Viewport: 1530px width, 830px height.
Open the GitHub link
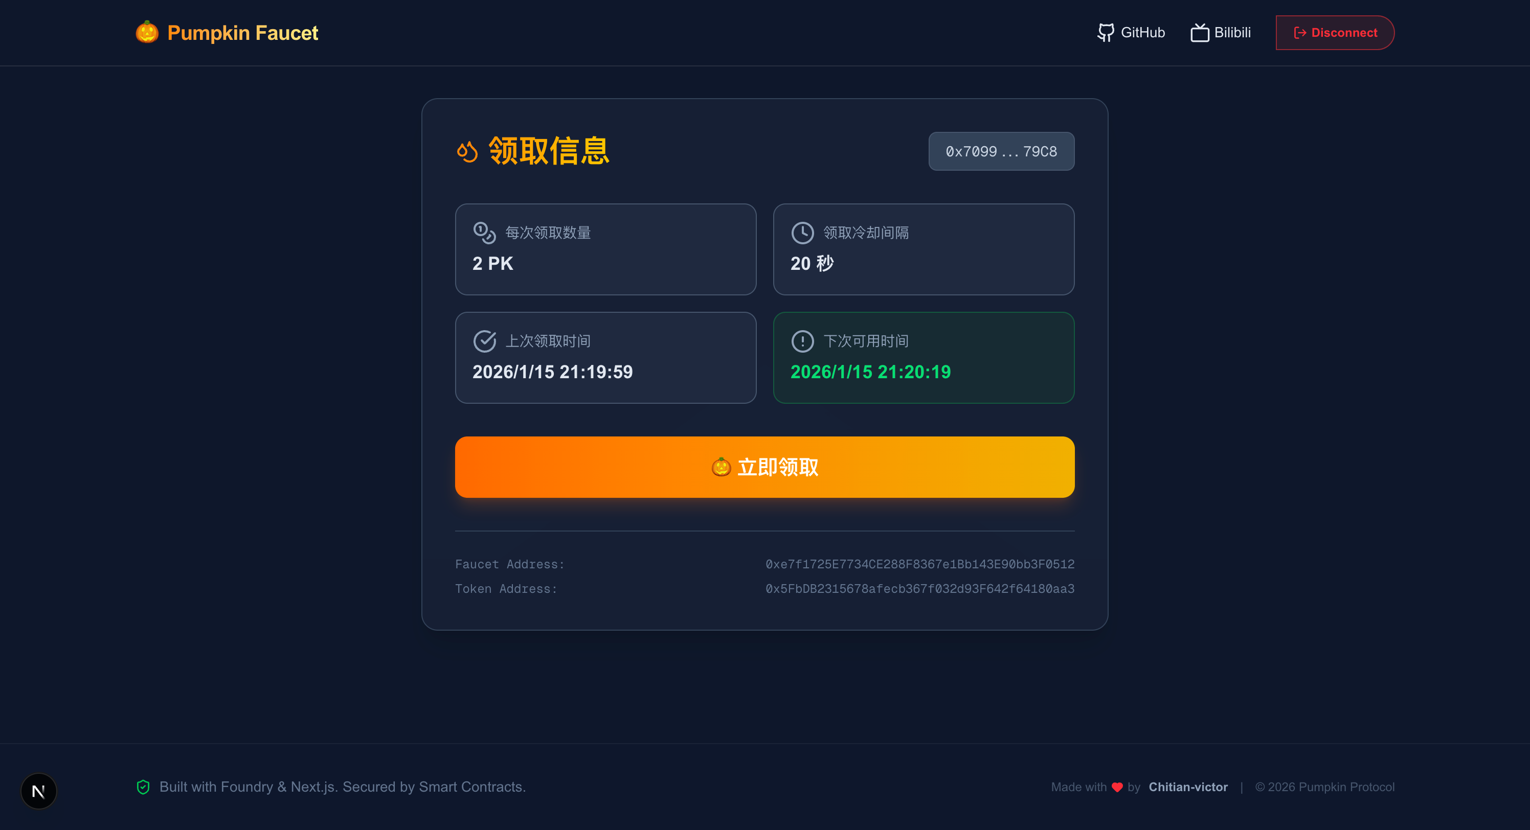click(x=1142, y=32)
